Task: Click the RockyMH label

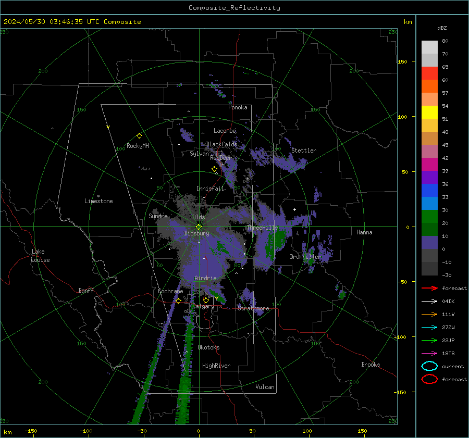Action: coord(138,146)
